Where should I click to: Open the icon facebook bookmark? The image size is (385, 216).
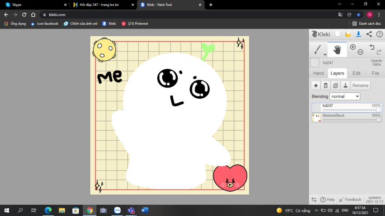point(44,24)
